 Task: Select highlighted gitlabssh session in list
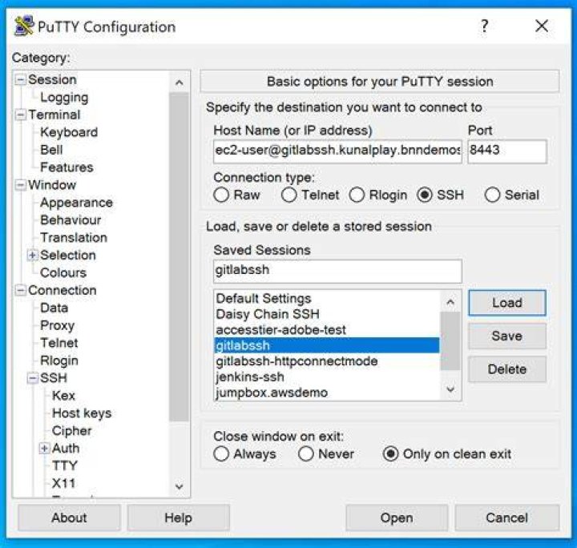point(327,345)
